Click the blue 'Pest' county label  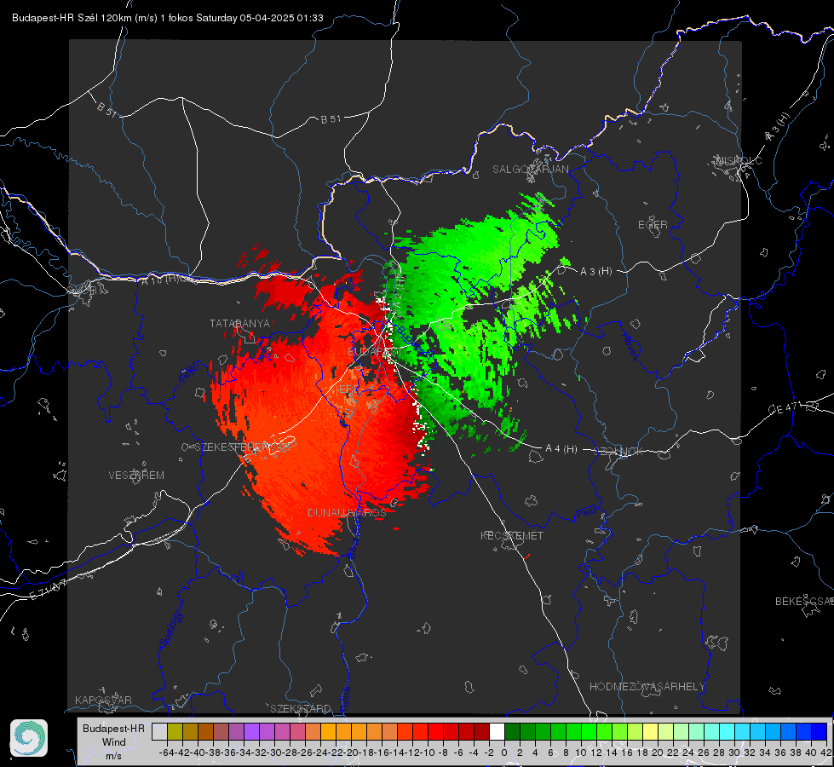coord(585,513)
